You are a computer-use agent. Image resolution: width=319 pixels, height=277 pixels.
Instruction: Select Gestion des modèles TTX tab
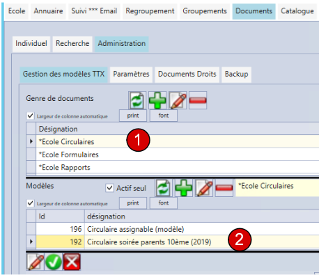(x=63, y=74)
